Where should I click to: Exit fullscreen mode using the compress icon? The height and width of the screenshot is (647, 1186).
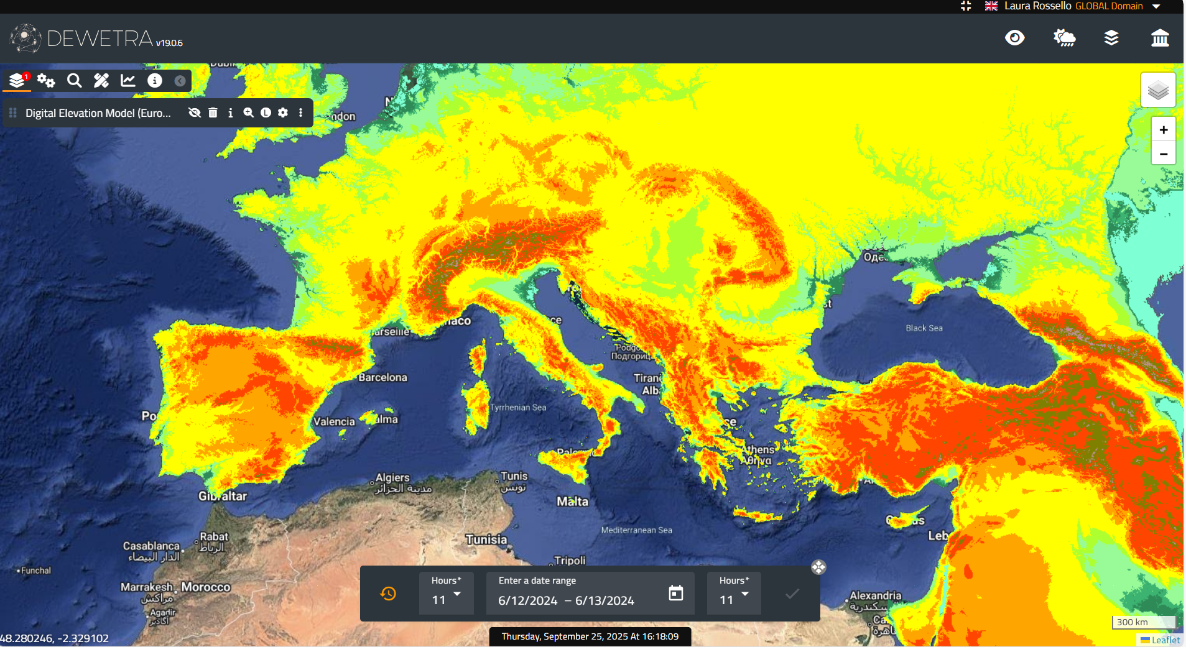click(966, 6)
